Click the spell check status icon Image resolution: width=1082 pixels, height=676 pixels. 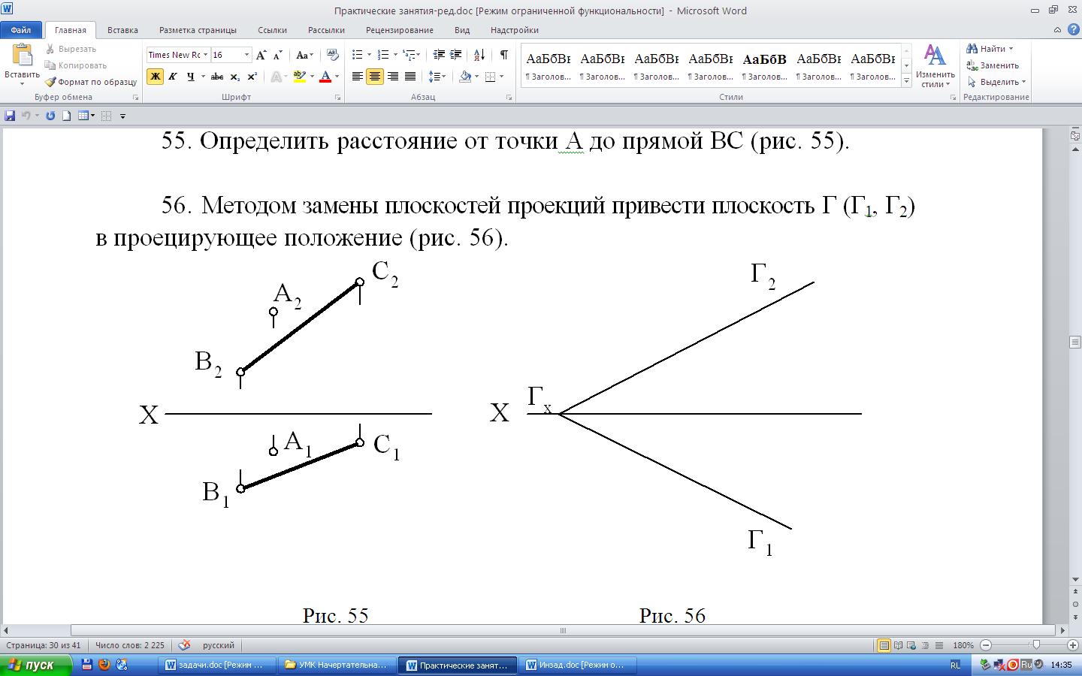(184, 645)
